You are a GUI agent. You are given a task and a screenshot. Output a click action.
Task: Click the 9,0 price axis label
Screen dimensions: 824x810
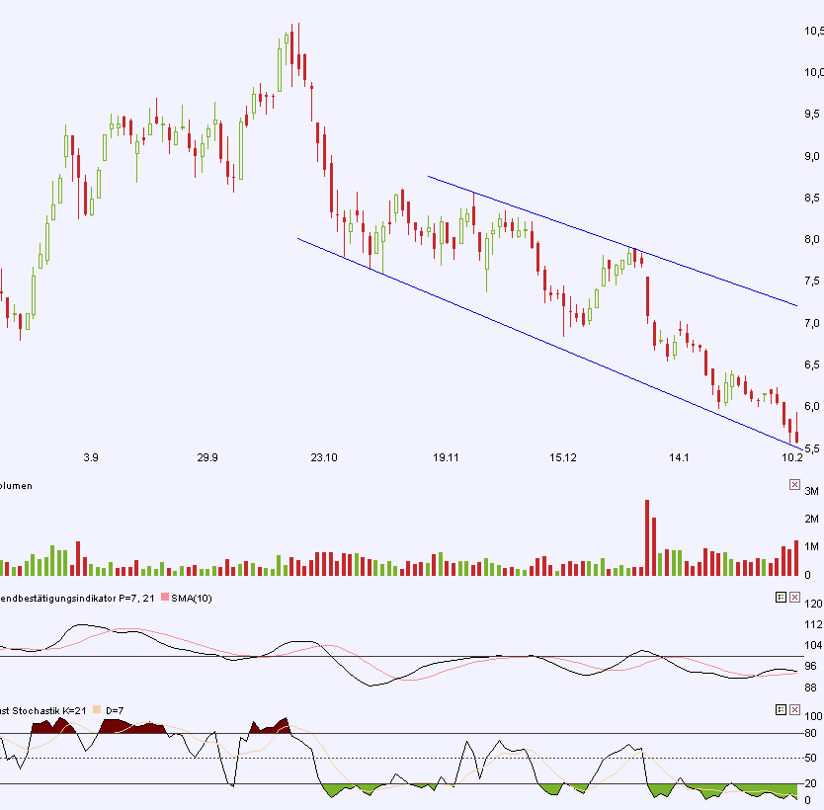pos(812,156)
